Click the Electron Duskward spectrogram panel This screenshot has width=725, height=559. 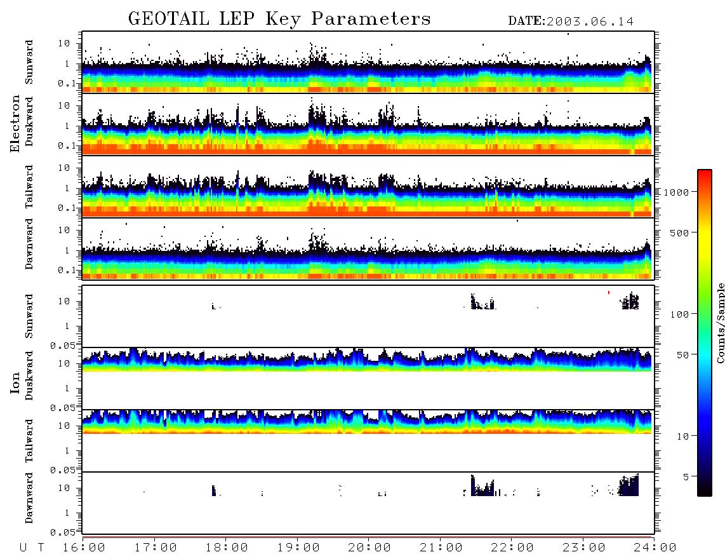tap(368, 124)
